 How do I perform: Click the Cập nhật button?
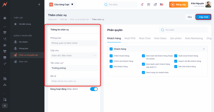click(203, 17)
